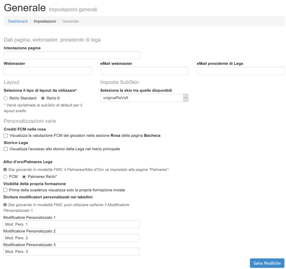
Task: Click the Generale breadcrumb item
Action: coord(70,21)
